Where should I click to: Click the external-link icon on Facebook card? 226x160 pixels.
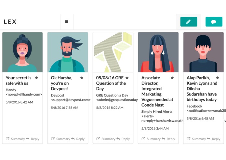(189, 139)
